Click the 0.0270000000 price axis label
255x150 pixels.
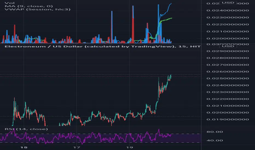[228, 65]
